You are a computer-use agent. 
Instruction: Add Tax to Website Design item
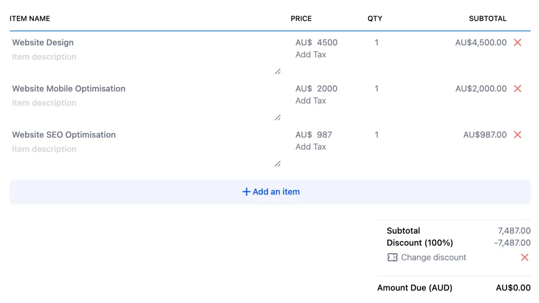[311, 54]
